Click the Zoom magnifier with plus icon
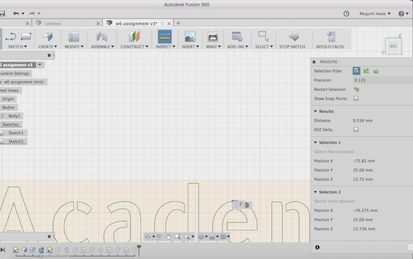Screen dimensions: 413x259 [178, 236]
